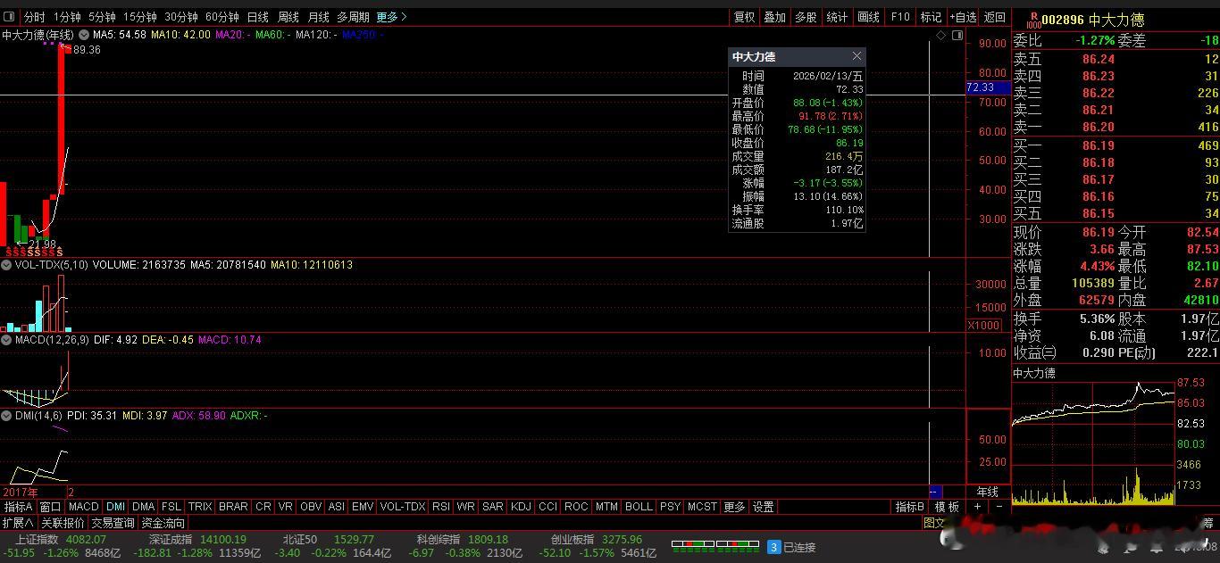Click the 叠加 overlay button
Screen dimensions: 1220x563
774,17
